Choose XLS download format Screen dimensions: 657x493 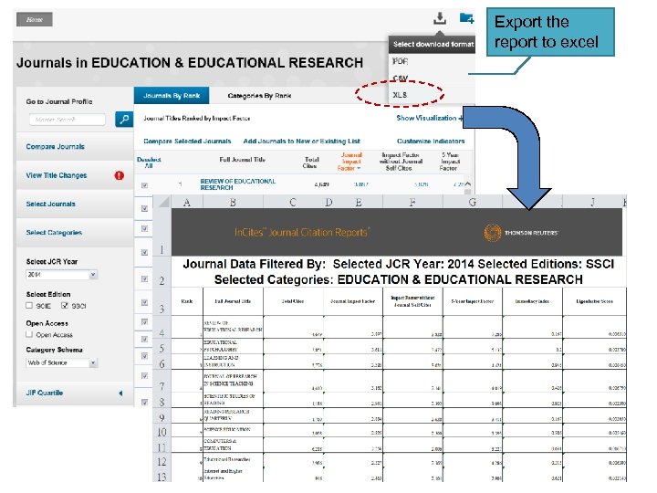pos(400,95)
